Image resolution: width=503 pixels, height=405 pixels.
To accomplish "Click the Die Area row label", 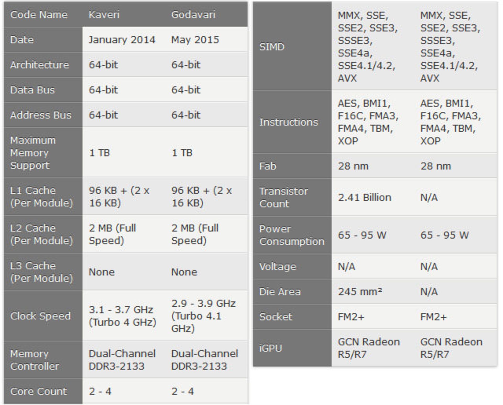I will pos(292,291).
